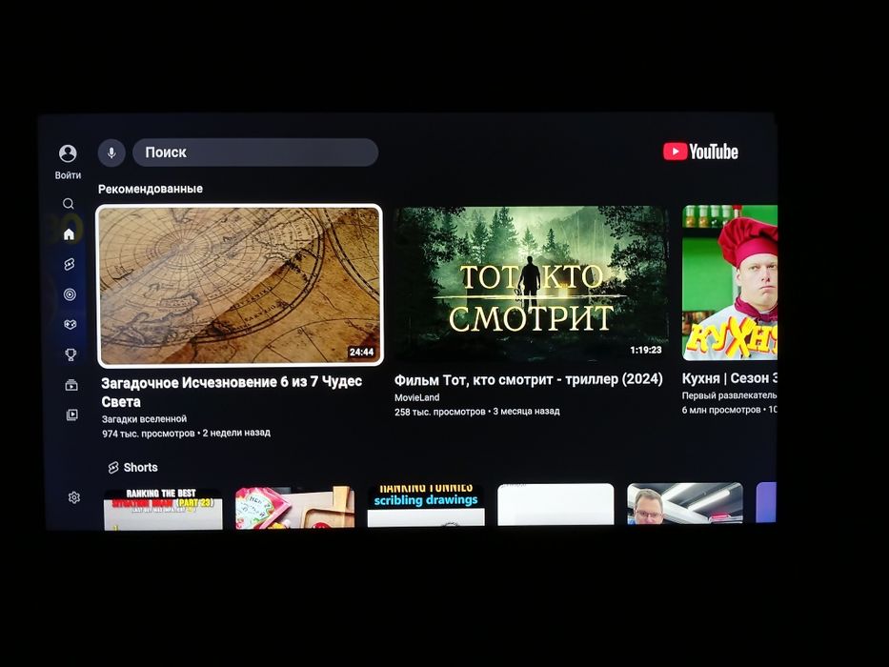Open title Загадочное Исчезновение 6 из 7 Чудес Света
This screenshot has height=667, width=889.
point(232,392)
